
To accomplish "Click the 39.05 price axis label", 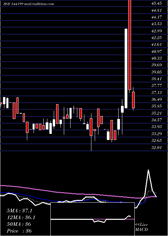I will pos(157,72).
